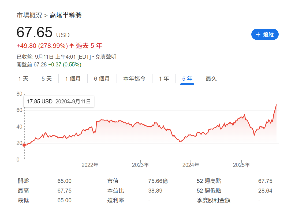This screenshot has width=295, height=210.
Task: Click the 殖利率 label
Action: (x=115, y=200)
